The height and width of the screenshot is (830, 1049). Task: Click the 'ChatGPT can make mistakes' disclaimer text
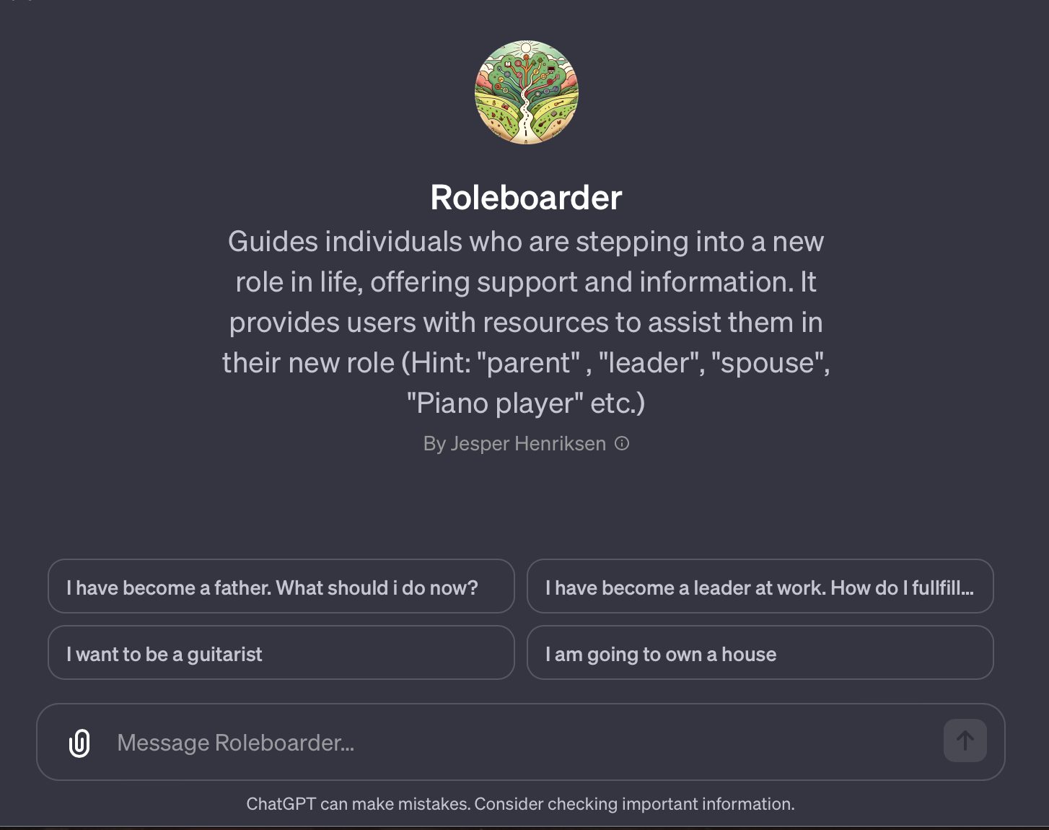[x=521, y=803]
